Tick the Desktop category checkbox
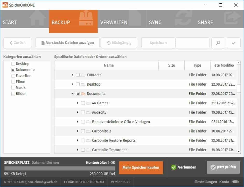 13,64
